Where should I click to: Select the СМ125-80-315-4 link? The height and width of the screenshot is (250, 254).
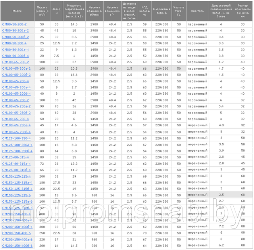(15, 157)
